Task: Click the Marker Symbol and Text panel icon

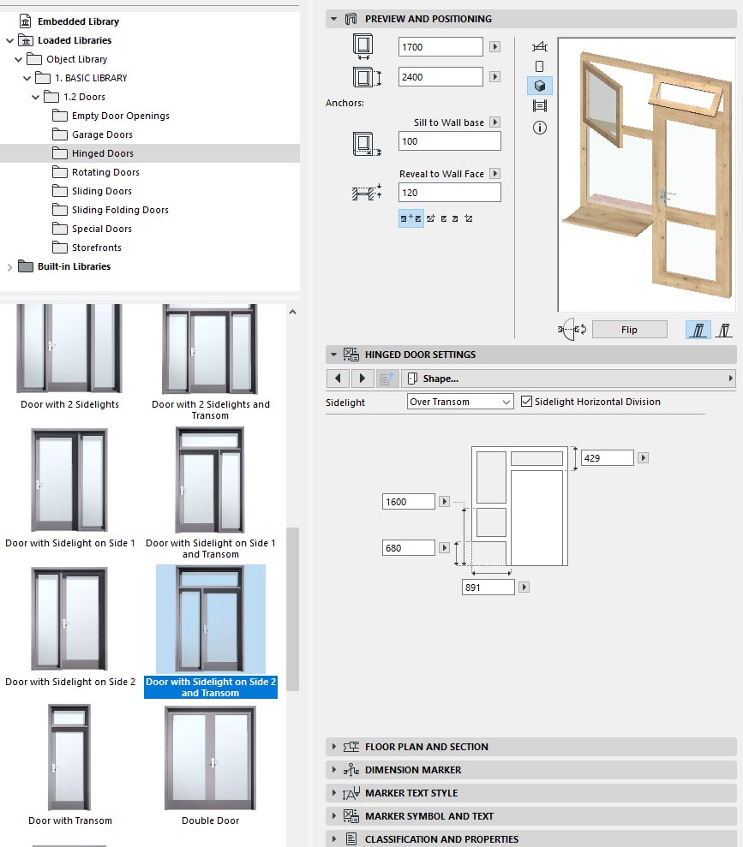Action: pos(351,815)
